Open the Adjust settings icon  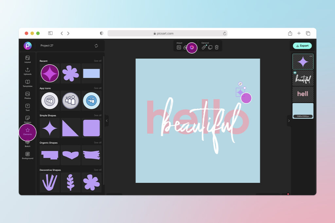click(179, 48)
